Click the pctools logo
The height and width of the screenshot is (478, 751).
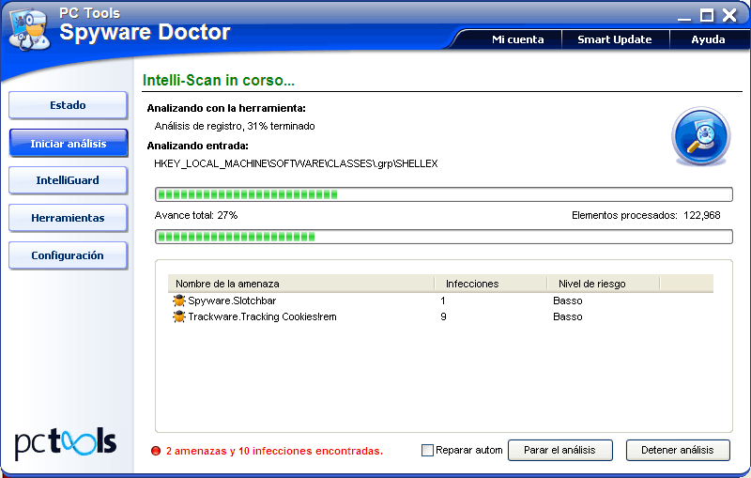click(66, 443)
